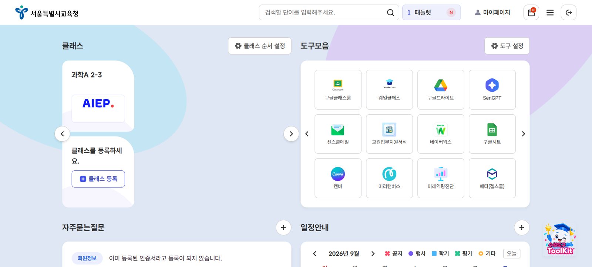
Task: Go to next toolbox page
Action: pyautogui.click(x=523, y=134)
